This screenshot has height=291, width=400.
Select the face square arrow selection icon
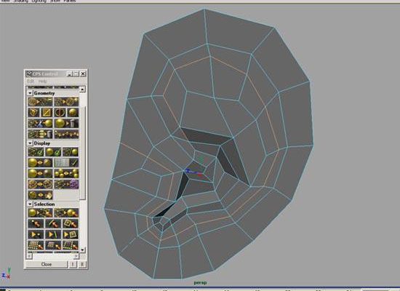point(71,224)
